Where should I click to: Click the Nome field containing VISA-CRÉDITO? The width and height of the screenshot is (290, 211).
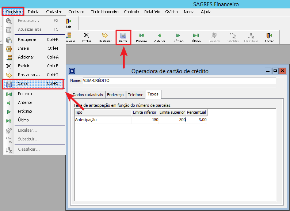coord(179,80)
